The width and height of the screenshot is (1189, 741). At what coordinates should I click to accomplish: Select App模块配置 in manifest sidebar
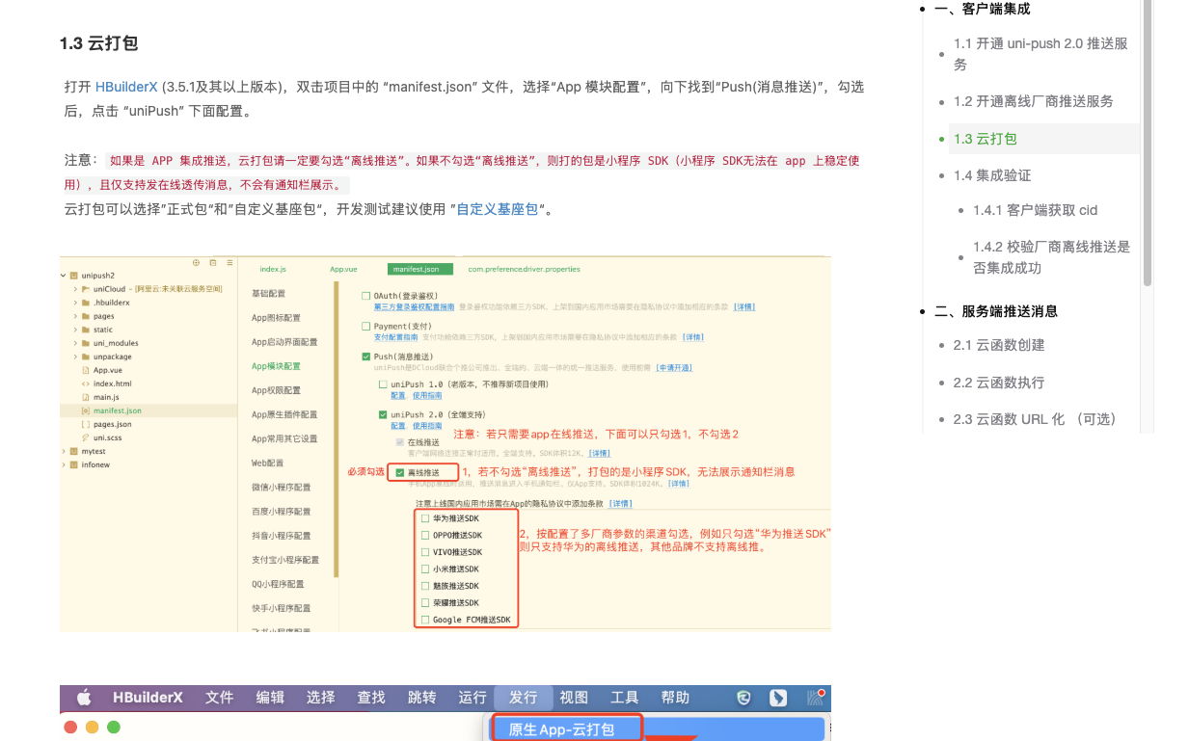pos(276,366)
